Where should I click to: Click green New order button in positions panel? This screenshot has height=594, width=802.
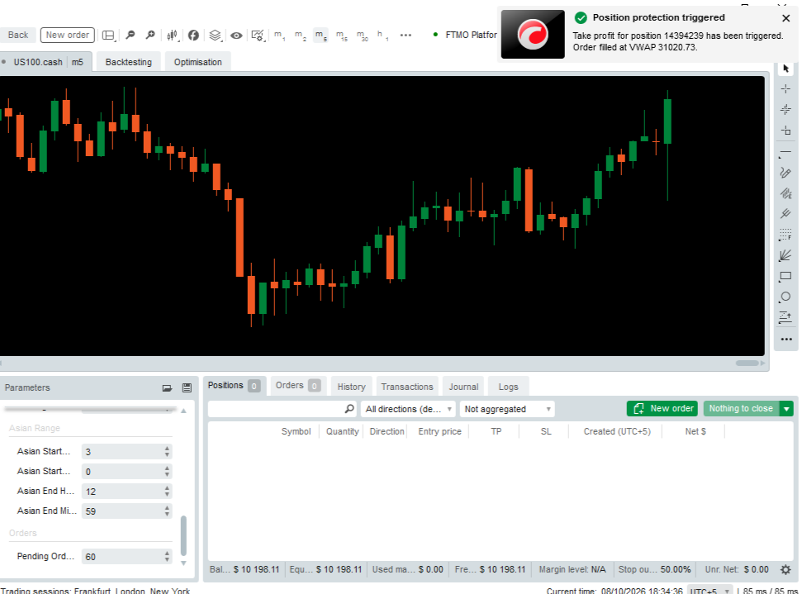point(662,408)
